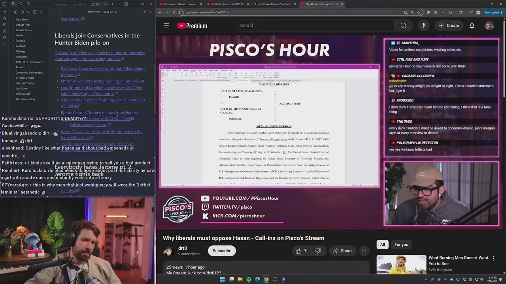Click YouTube search magnifier button
506x284 pixels.
[x=403, y=26]
